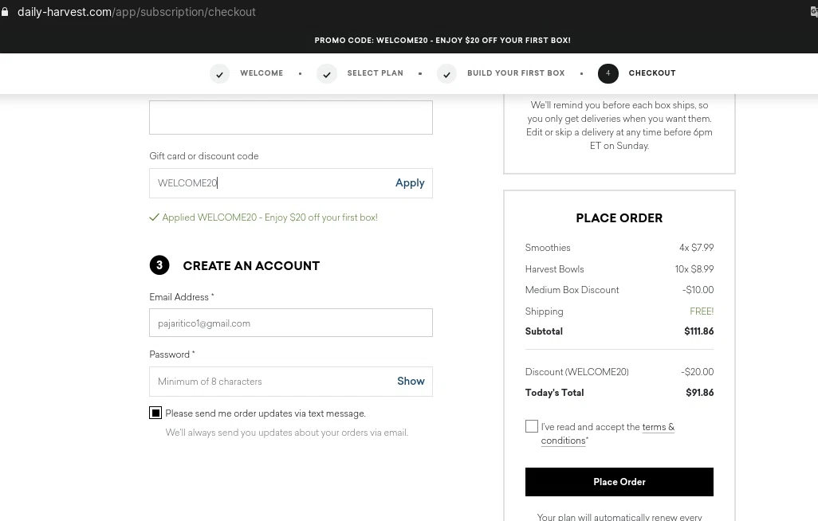Show the password text

[x=411, y=382]
